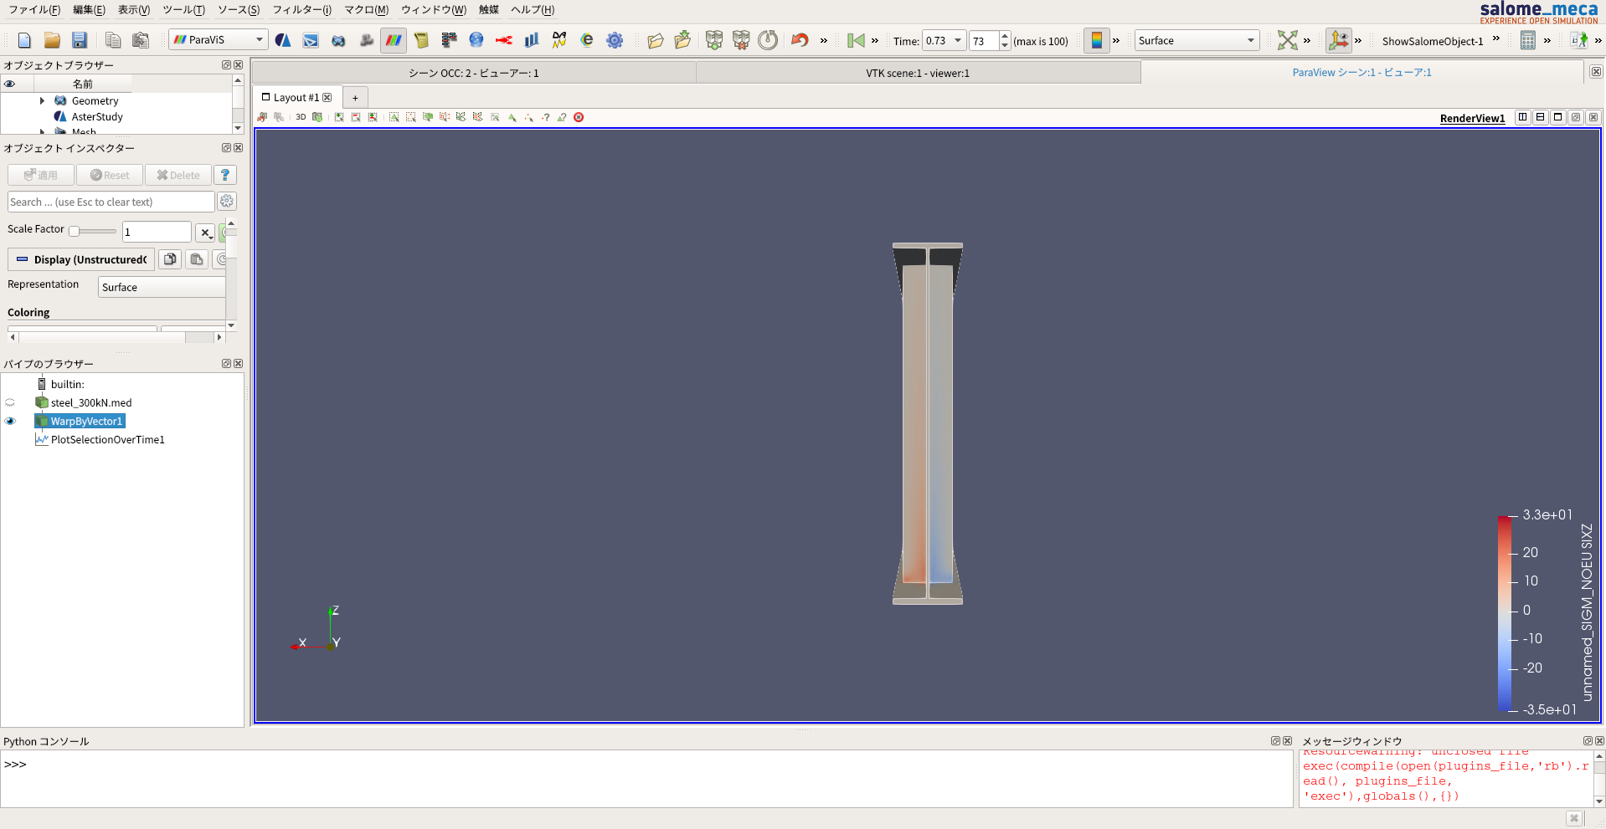Click the Undo red arrow icon
This screenshot has height=829, width=1606.
click(800, 40)
